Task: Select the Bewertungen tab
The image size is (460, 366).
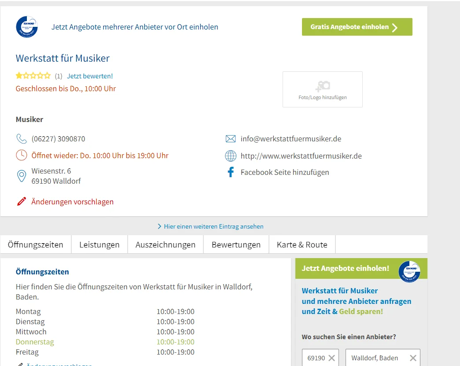Action: click(x=236, y=244)
